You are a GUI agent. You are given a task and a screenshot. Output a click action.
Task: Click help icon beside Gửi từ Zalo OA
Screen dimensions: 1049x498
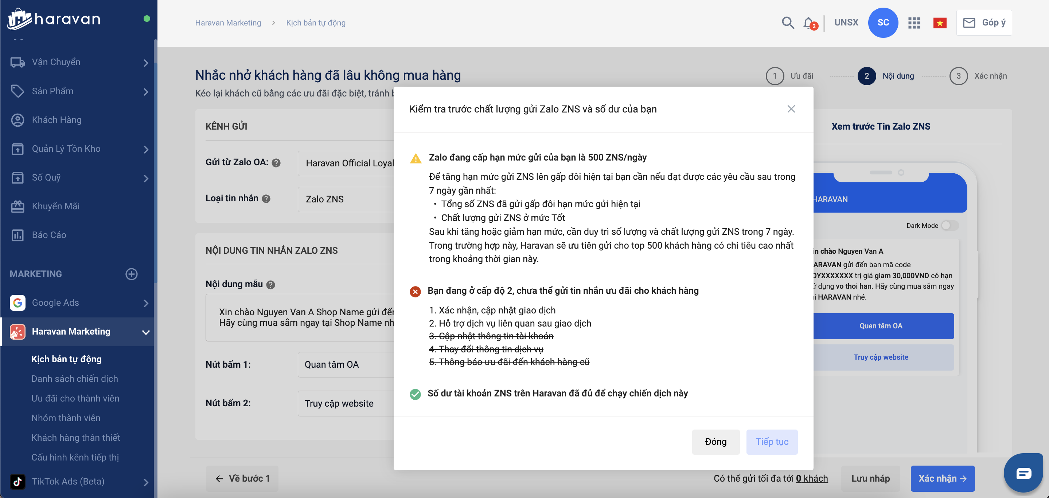click(276, 163)
